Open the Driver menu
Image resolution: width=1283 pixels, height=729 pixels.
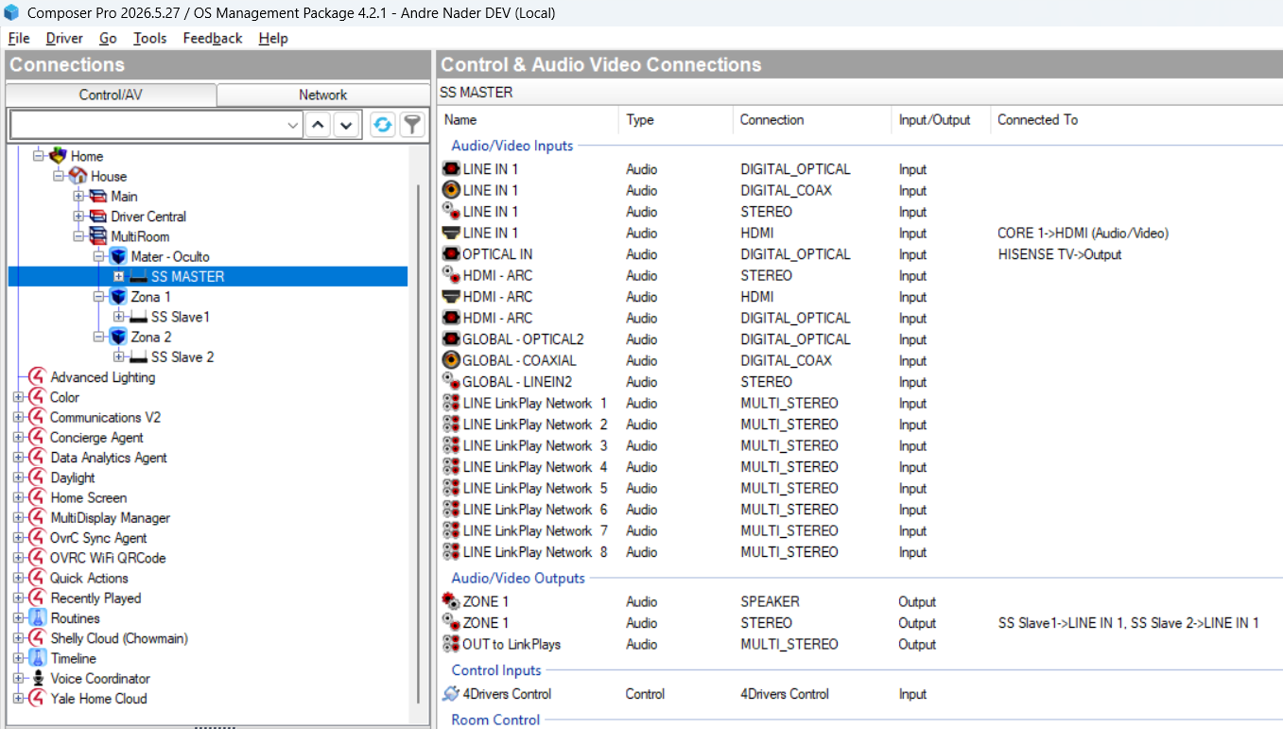(x=64, y=38)
